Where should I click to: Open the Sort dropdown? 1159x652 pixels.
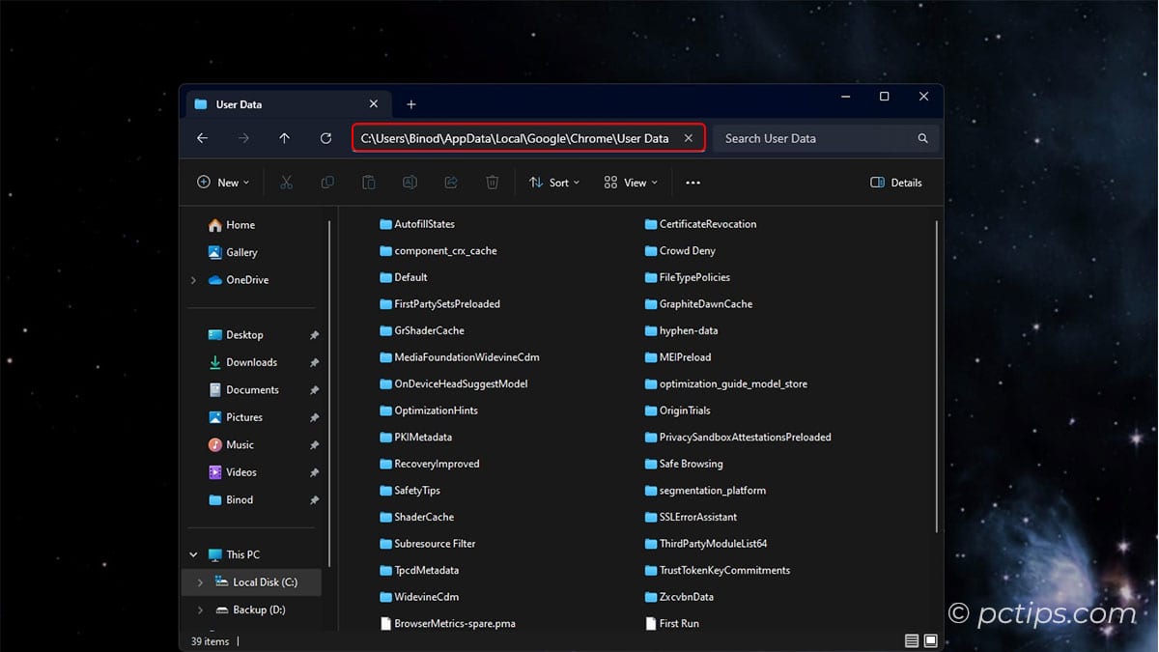[553, 182]
